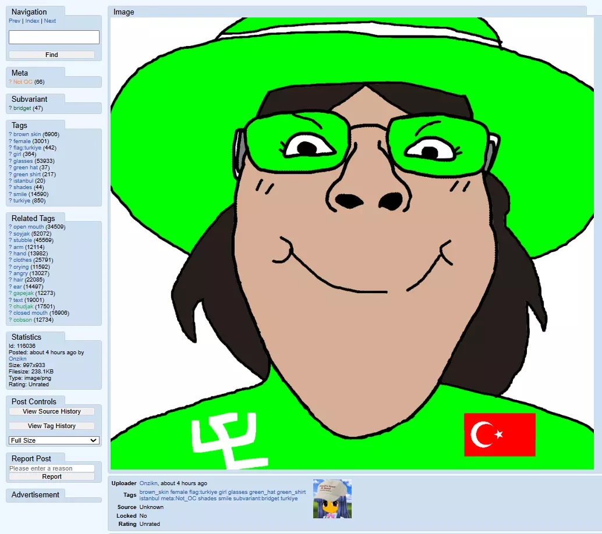602x534 pixels.
Task: Focus the tag search input field
Action: (54, 37)
